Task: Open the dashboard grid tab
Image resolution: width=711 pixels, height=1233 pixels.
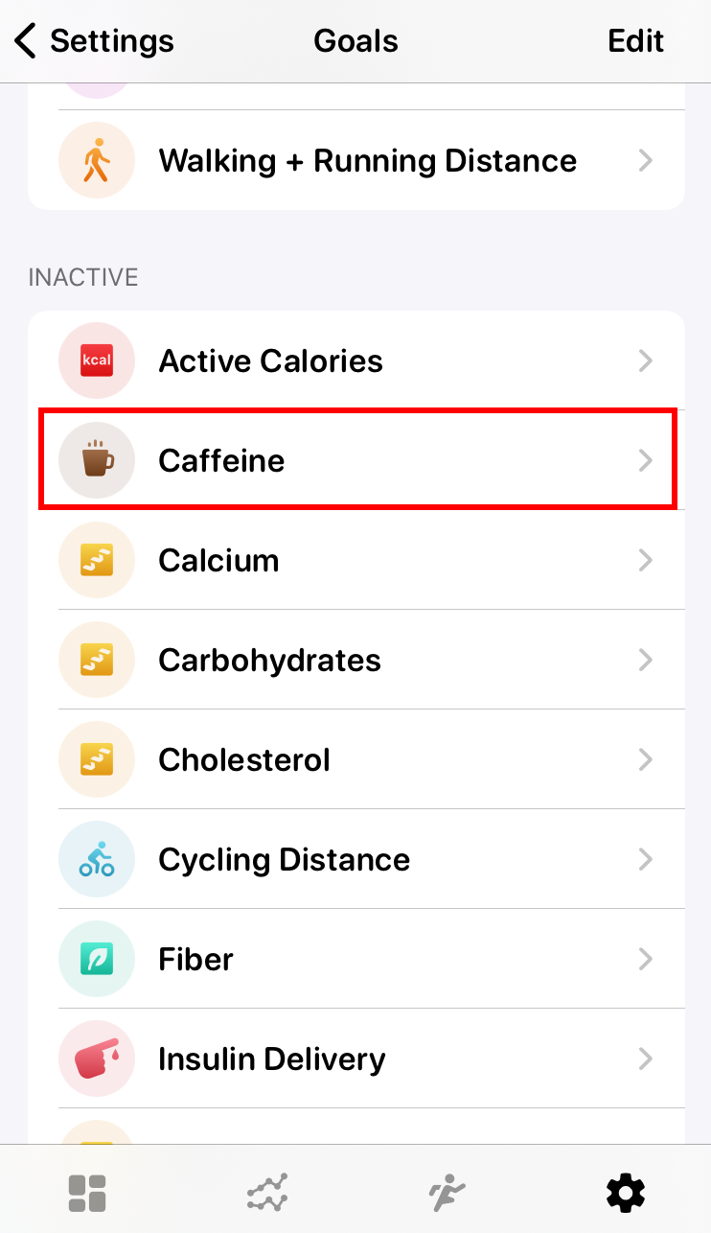Action: 87,1194
